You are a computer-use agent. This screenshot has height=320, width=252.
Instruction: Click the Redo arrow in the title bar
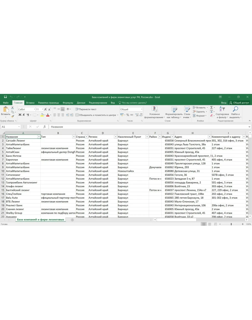coord(18,97)
